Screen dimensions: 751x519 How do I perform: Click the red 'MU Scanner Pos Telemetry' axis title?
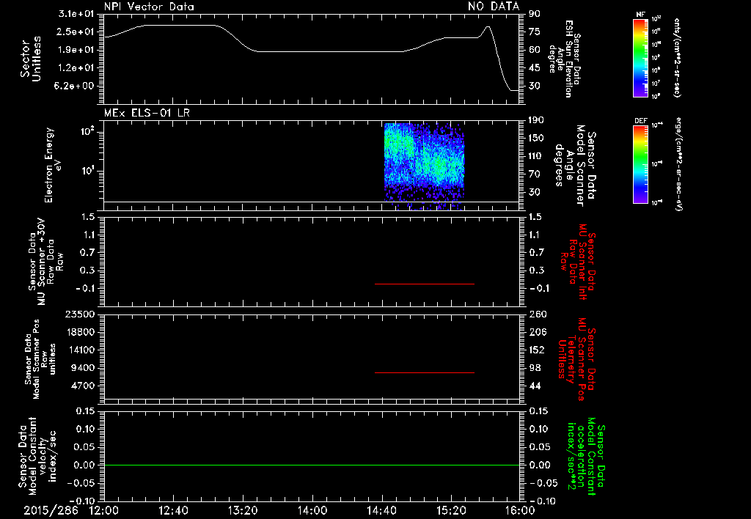576,359
